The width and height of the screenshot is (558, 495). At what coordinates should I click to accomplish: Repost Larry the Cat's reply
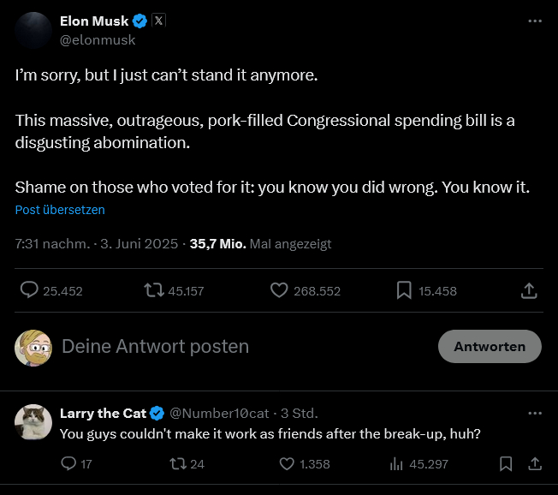(178, 463)
